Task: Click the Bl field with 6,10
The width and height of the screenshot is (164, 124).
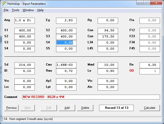Action: 24,71
